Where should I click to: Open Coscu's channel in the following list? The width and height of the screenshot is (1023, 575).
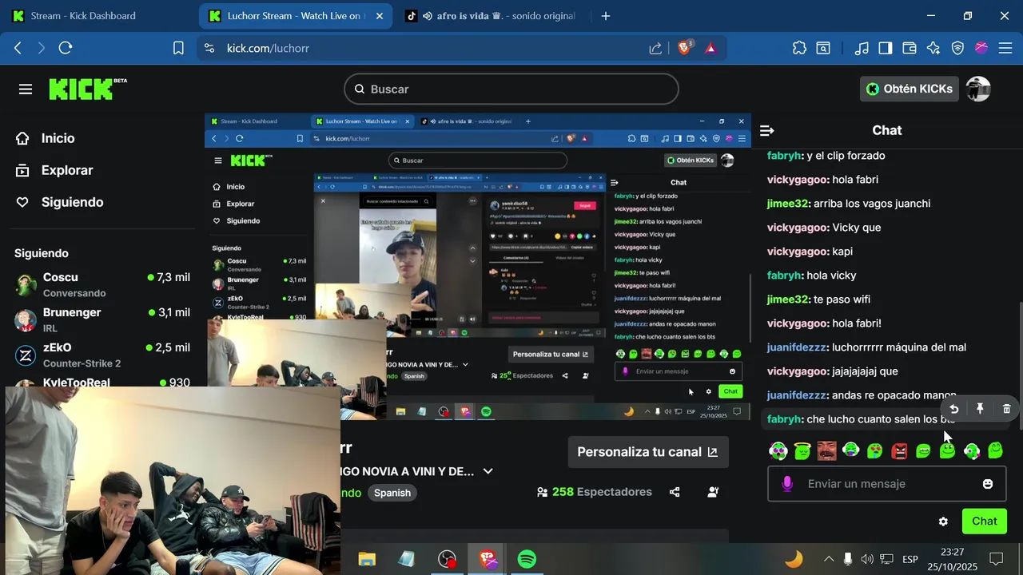pyautogui.click(x=102, y=284)
